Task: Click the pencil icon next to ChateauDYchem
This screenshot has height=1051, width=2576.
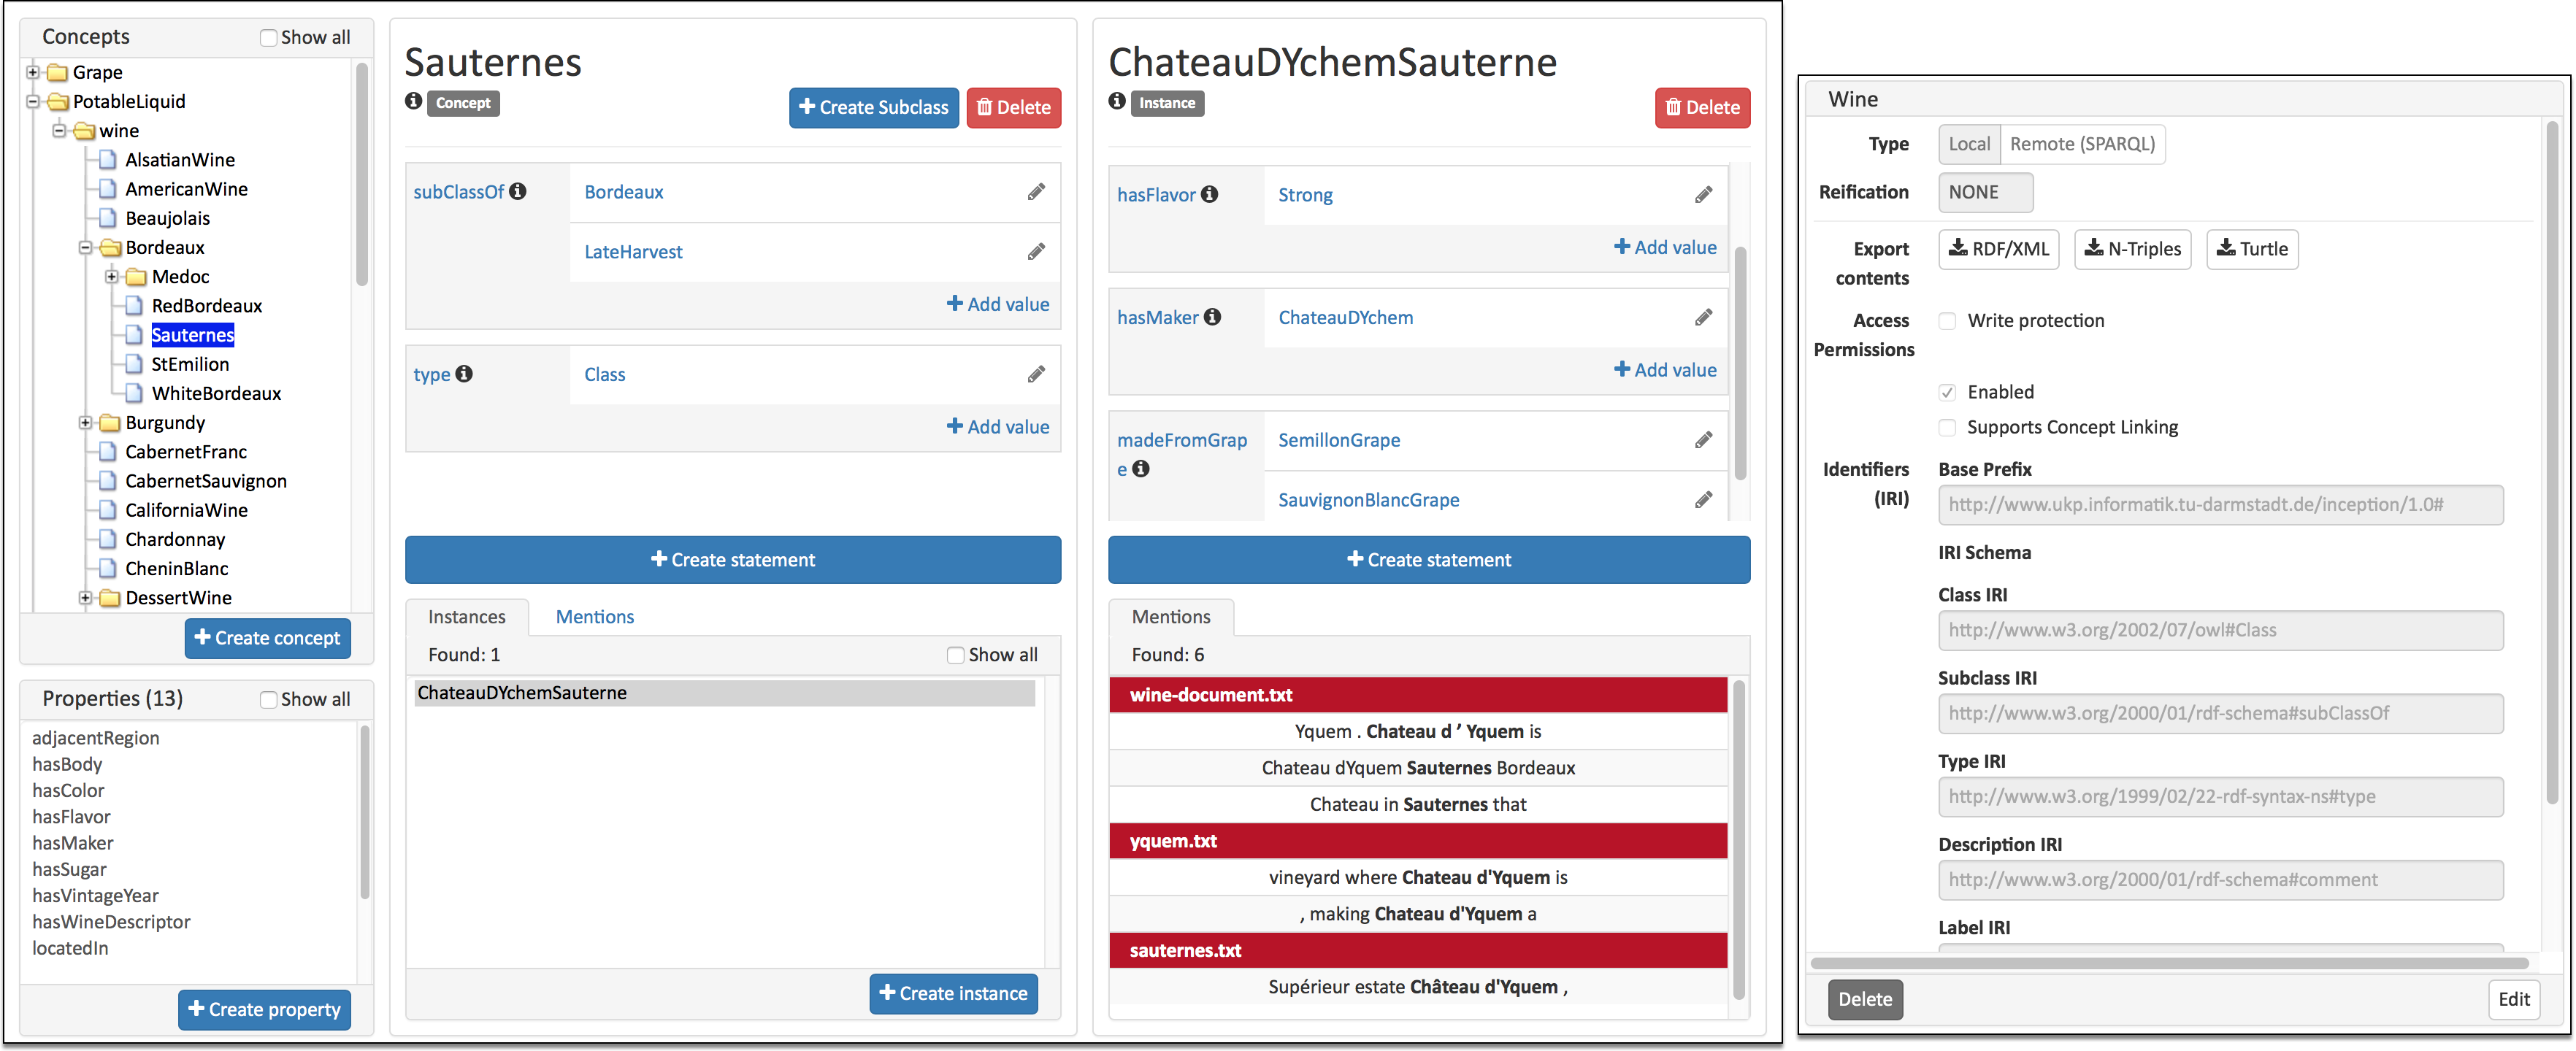Action: [1703, 318]
